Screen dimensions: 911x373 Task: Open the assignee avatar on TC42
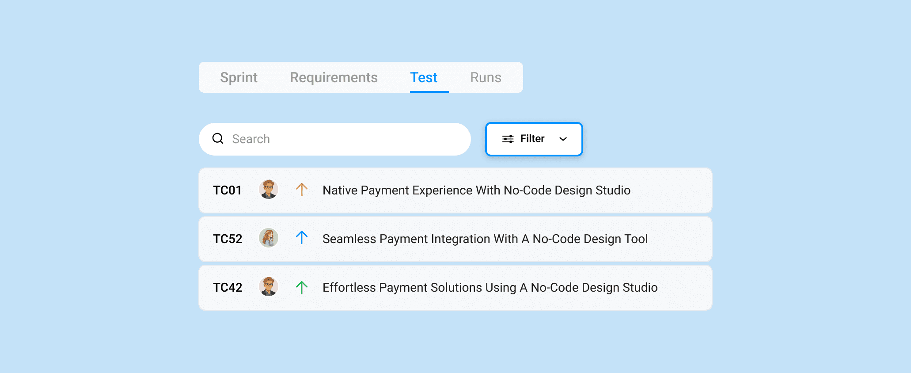point(269,287)
